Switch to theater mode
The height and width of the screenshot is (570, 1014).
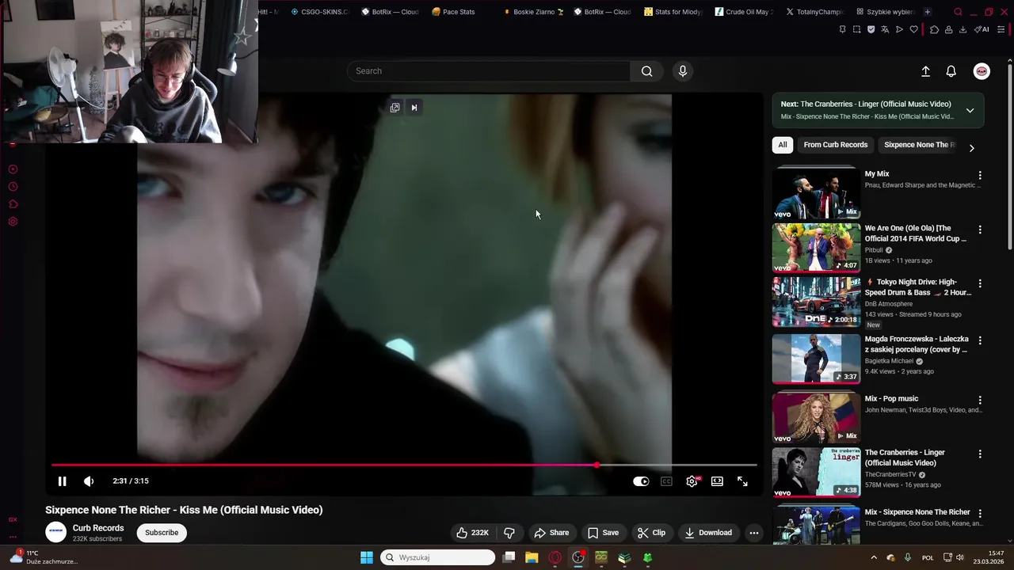pos(717,481)
